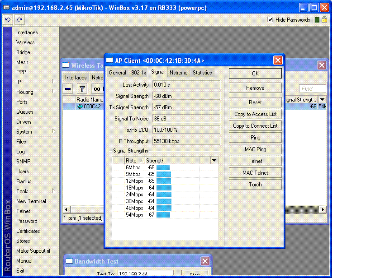
Task: Click Copy to Connect List
Action: tap(255, 126)
